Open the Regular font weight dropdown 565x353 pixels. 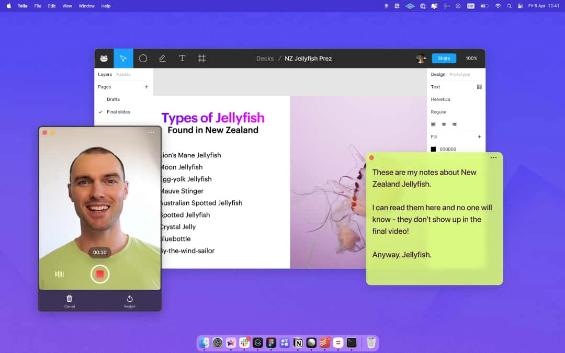(x=439, y=112)
